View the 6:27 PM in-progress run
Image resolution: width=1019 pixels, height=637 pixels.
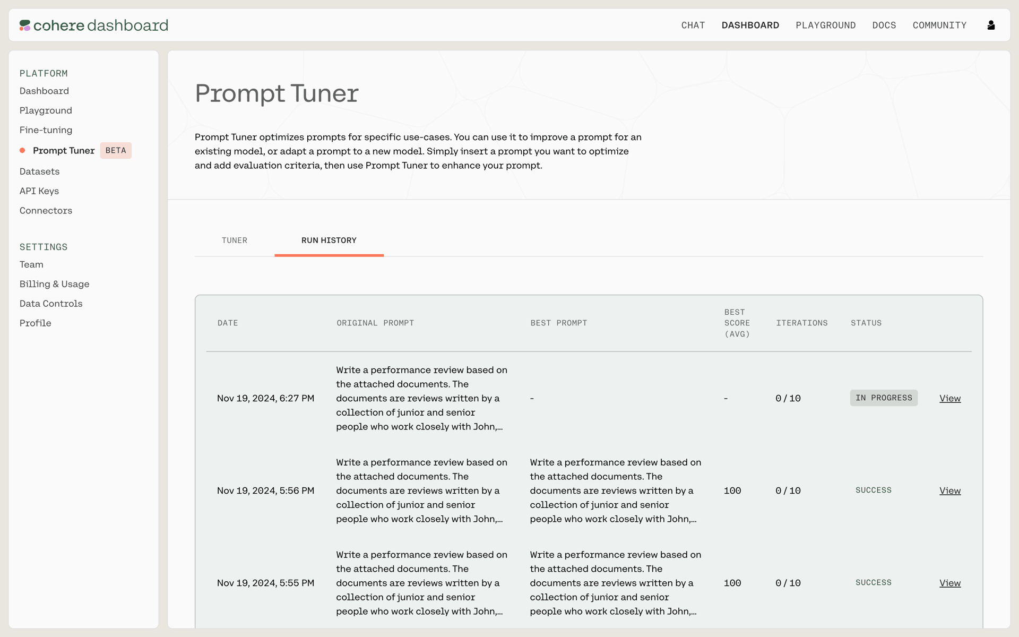pos(950,398)
